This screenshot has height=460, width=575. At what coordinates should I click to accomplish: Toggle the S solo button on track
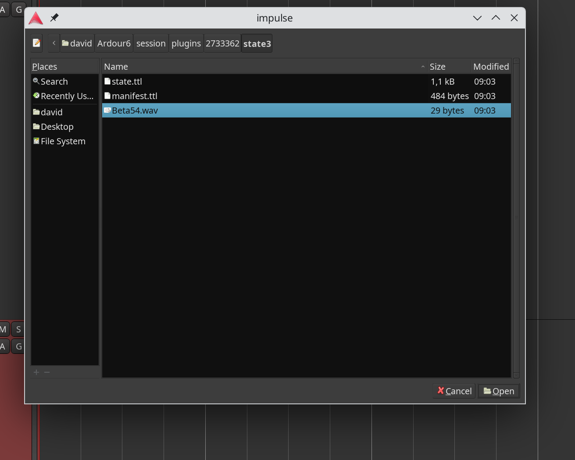click(x=18, y=329)
